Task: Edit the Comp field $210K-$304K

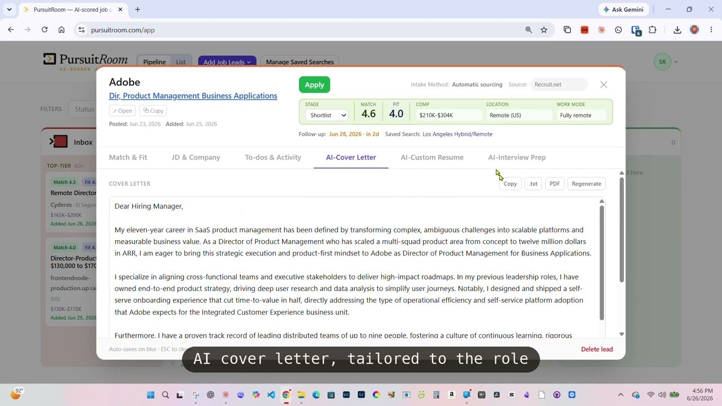Action: [449, 115]
